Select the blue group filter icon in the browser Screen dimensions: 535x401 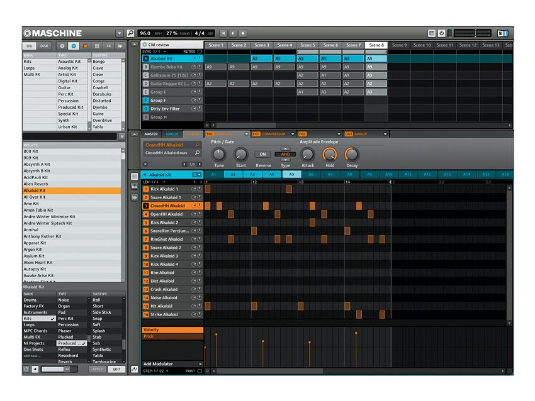pos(74,46)
